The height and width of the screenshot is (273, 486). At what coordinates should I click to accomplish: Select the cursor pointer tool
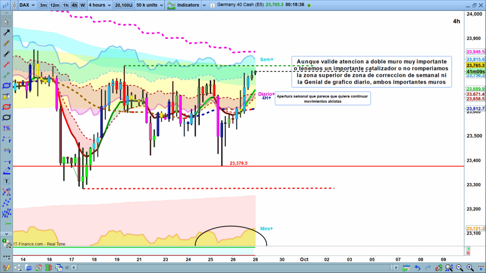[7, 22]
